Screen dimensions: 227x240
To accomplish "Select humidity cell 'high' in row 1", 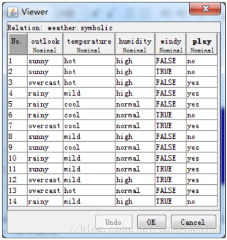I will click(x=135, y=61).
